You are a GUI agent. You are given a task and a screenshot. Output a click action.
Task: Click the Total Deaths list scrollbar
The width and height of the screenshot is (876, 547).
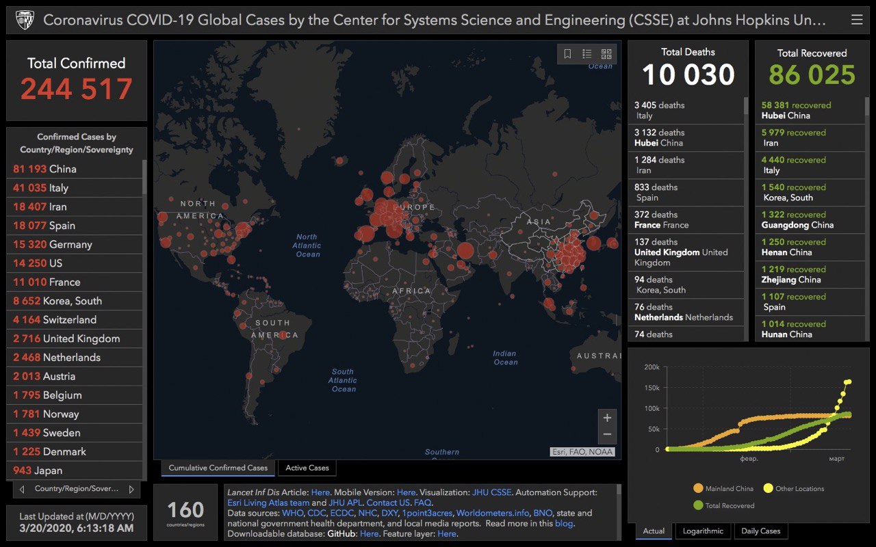click(x=746, y=106)
